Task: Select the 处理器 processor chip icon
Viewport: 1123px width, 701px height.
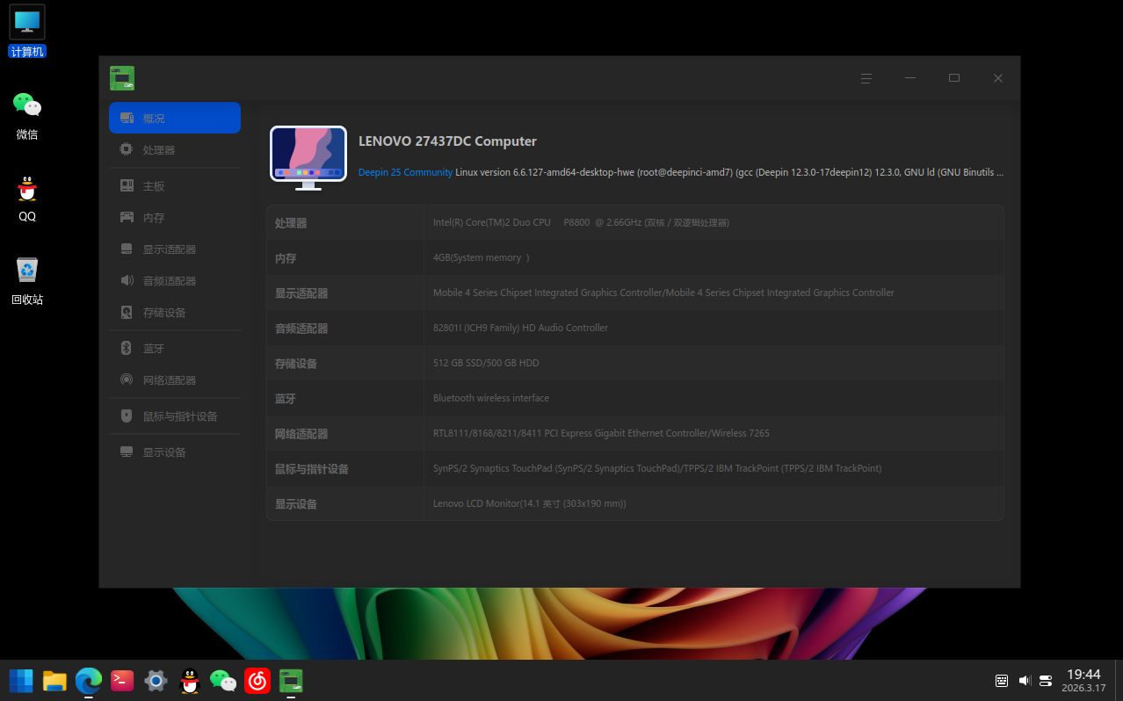Action: click(x=127, y=150)
